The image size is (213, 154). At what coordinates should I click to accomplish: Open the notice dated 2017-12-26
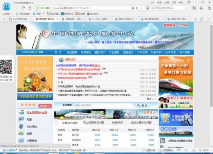(79, 70)
